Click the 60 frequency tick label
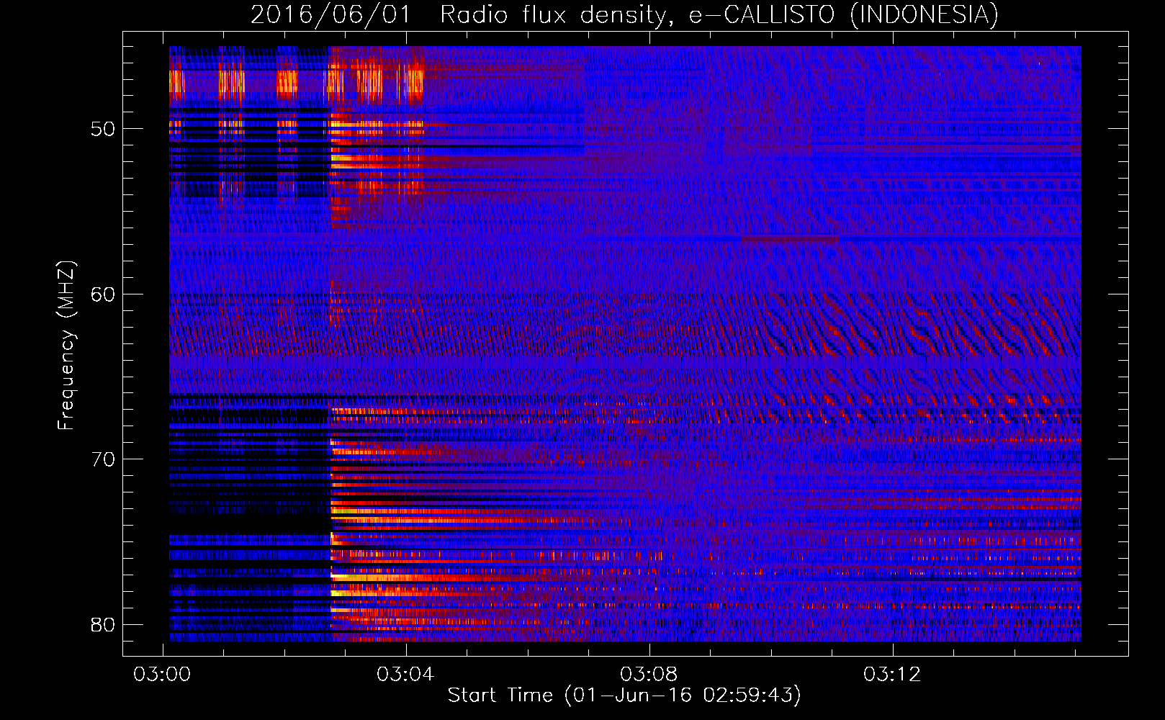 pos(103,294)
